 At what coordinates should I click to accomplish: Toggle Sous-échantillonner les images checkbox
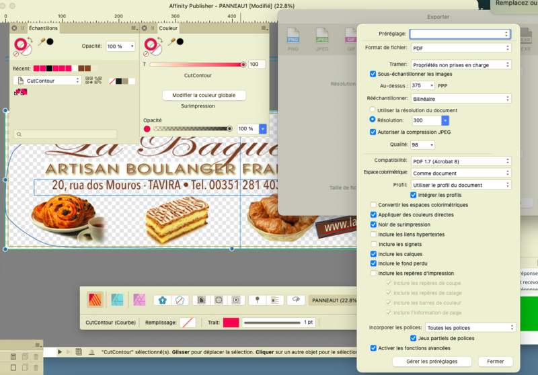[373, 74]
